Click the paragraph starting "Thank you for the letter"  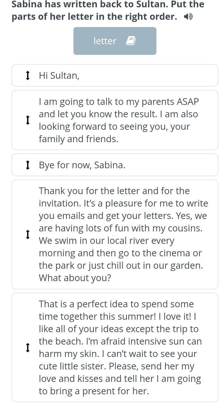click(x=123, y=234)
